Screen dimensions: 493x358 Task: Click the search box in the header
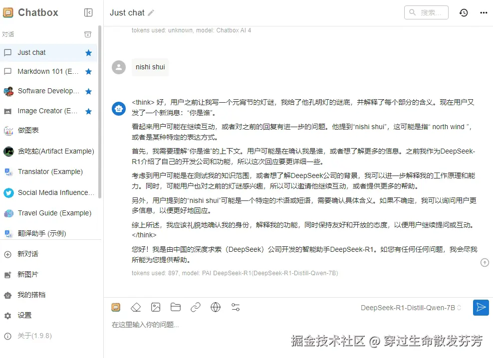426,12
